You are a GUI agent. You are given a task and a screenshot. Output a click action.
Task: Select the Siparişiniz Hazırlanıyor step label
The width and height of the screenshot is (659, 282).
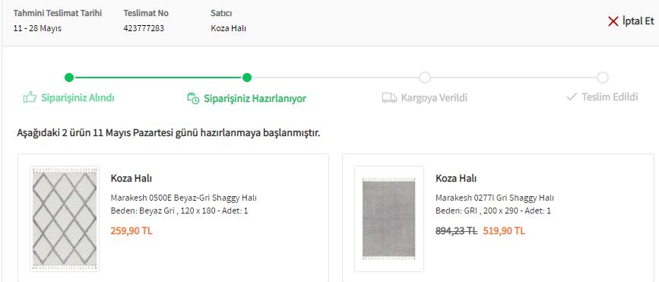255,99
